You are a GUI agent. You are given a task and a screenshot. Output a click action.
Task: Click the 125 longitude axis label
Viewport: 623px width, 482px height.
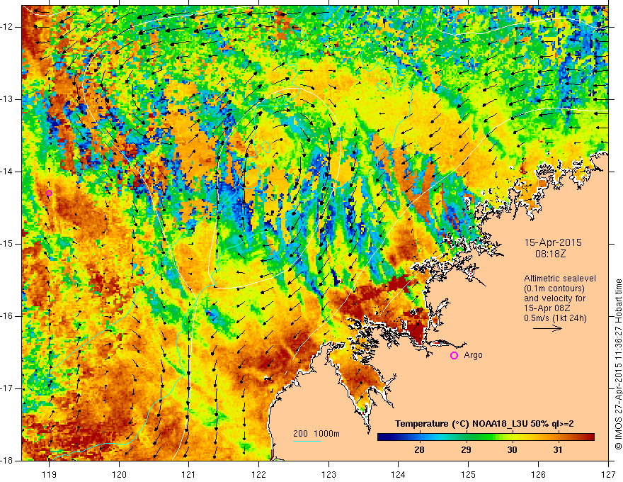tap(469, 474)
